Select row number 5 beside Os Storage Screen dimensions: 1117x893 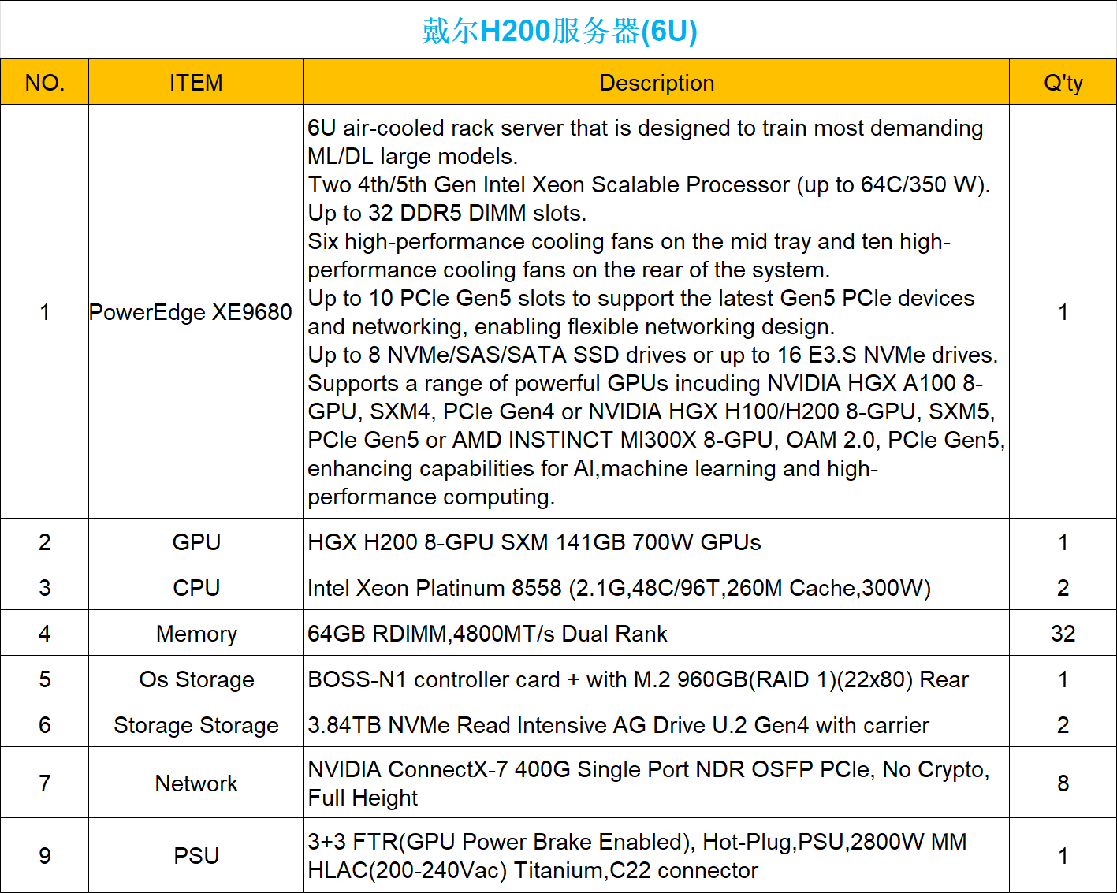[x=45, y=679]
